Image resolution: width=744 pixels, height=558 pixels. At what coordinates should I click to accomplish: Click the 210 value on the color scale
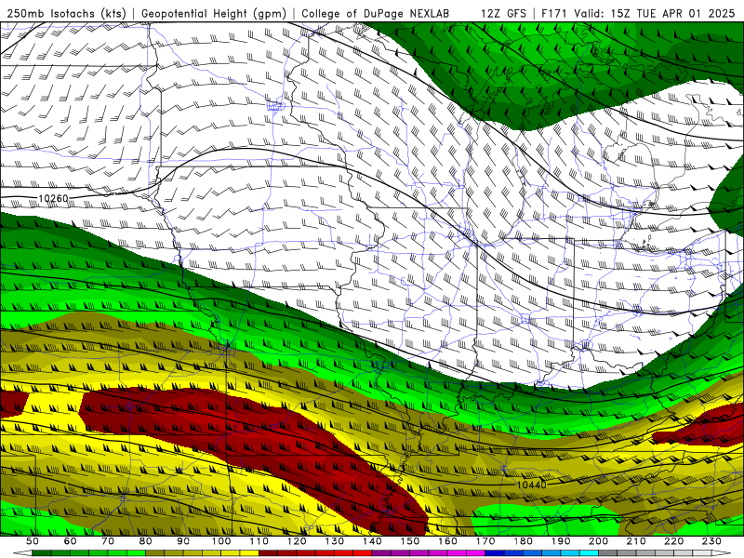(x=637, y=541)
